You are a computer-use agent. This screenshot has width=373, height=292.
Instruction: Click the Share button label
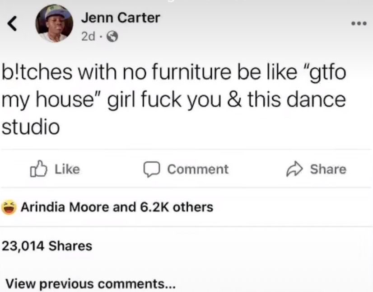[328, 169]
